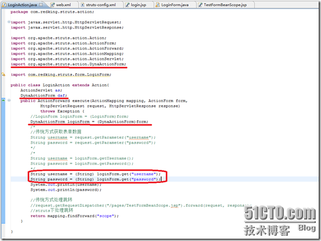Switch to the LoginForm.java tab

coord(174,5)
